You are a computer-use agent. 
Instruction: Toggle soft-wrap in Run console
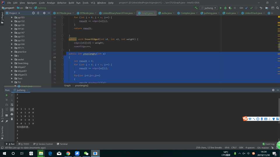(x=12, y=105)
